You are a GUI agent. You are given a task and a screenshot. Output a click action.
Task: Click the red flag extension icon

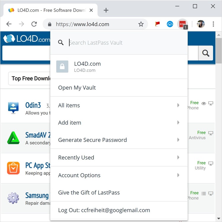157,24
